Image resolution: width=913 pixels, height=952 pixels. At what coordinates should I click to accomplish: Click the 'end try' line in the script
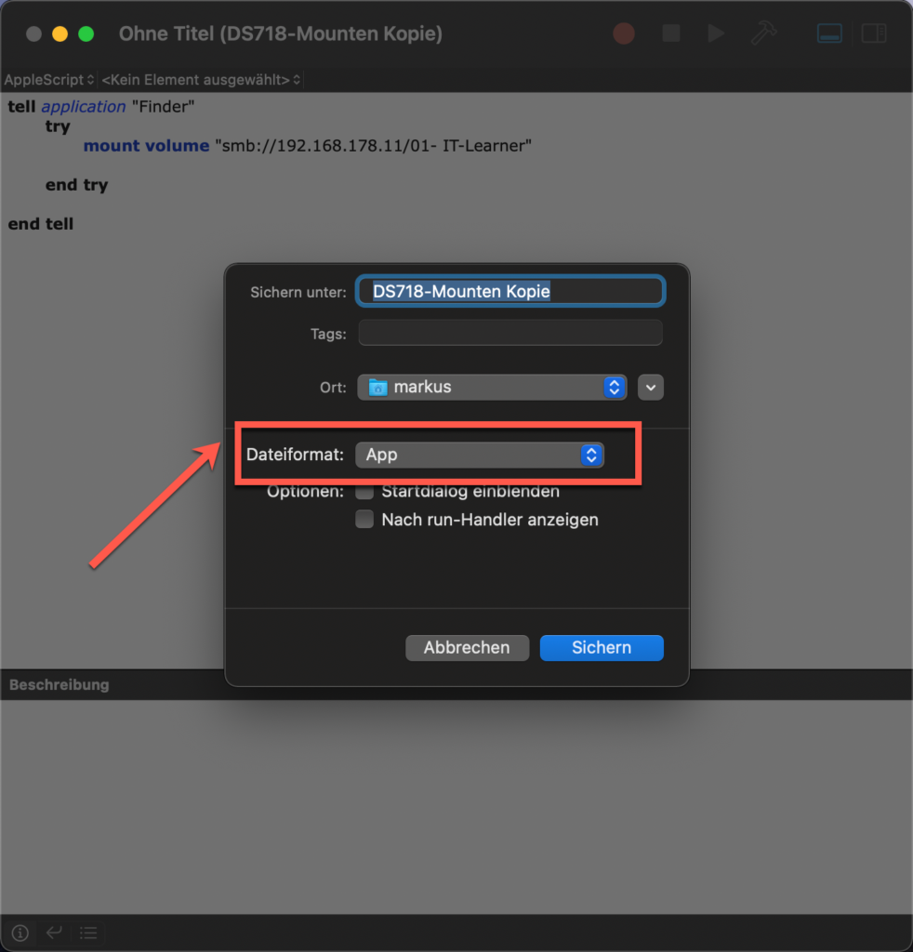76,185
